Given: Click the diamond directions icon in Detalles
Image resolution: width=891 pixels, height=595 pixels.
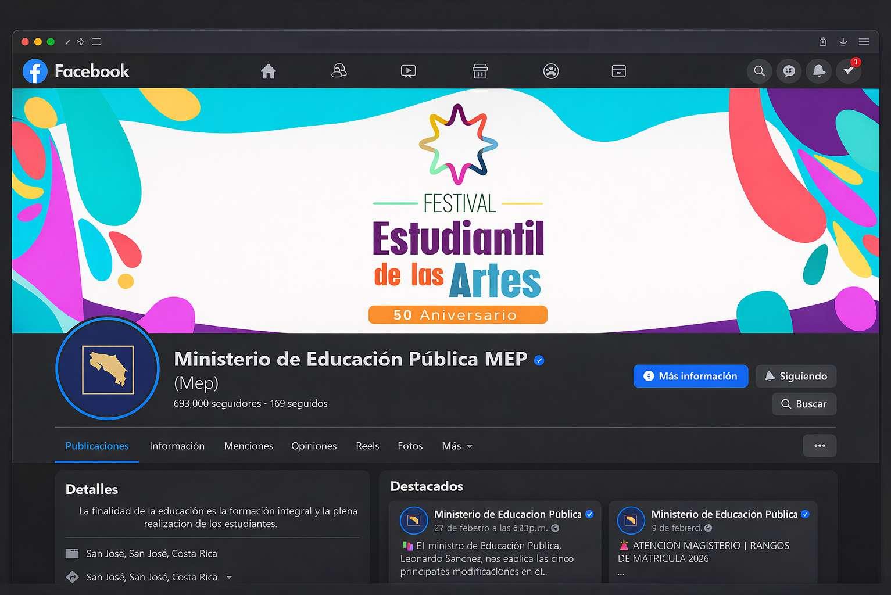Looking at the screenshot, I should (72, 577).
